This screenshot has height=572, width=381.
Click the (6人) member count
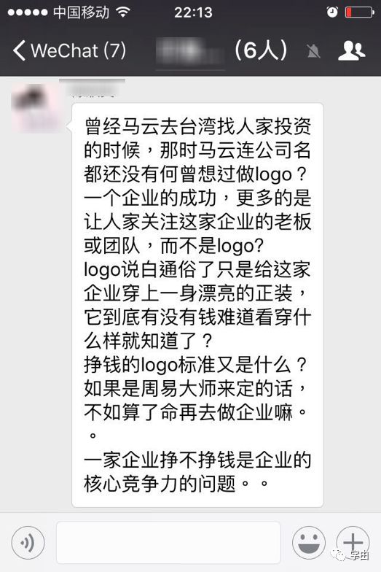click(x=261, y=50)
